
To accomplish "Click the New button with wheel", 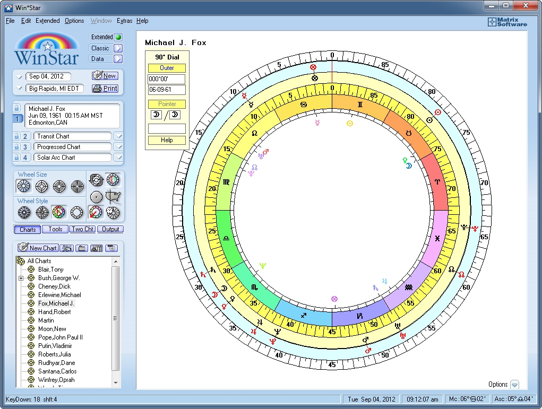I will 105,76.
